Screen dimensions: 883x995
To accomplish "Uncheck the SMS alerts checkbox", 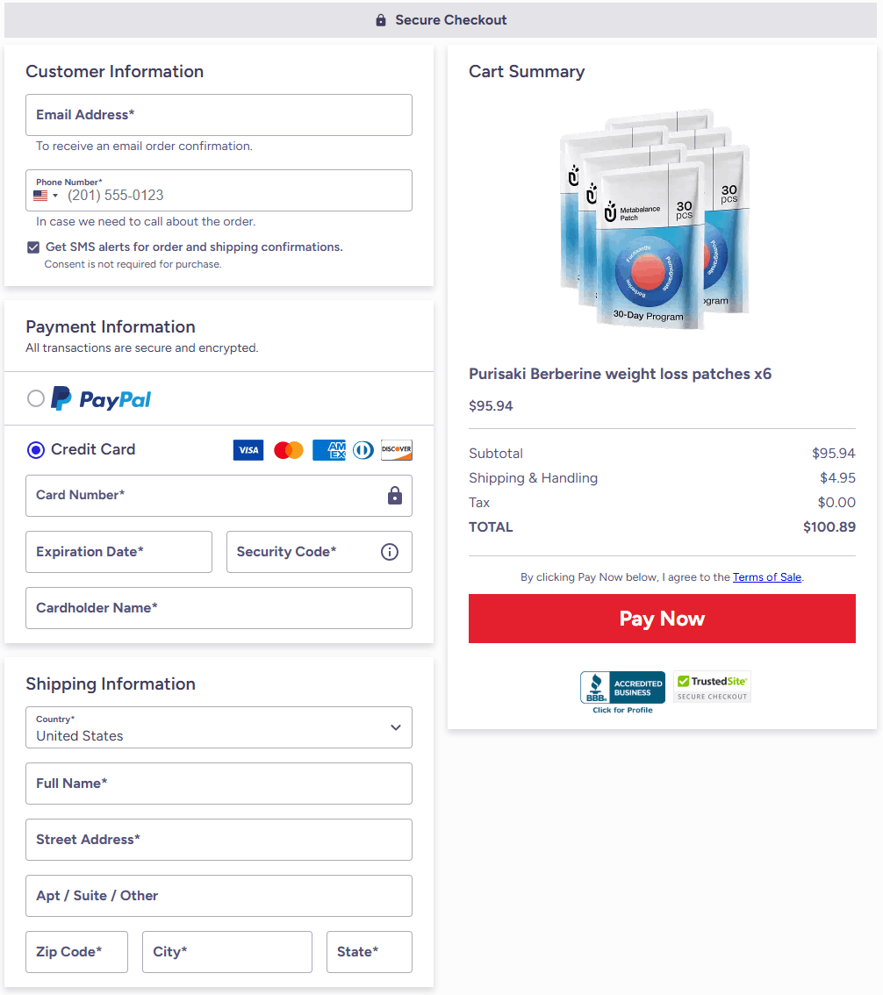I will [x=33, y=247].
